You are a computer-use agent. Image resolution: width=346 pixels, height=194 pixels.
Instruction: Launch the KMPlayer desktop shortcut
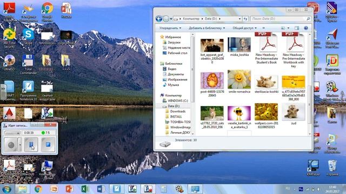tap(314, 168)
